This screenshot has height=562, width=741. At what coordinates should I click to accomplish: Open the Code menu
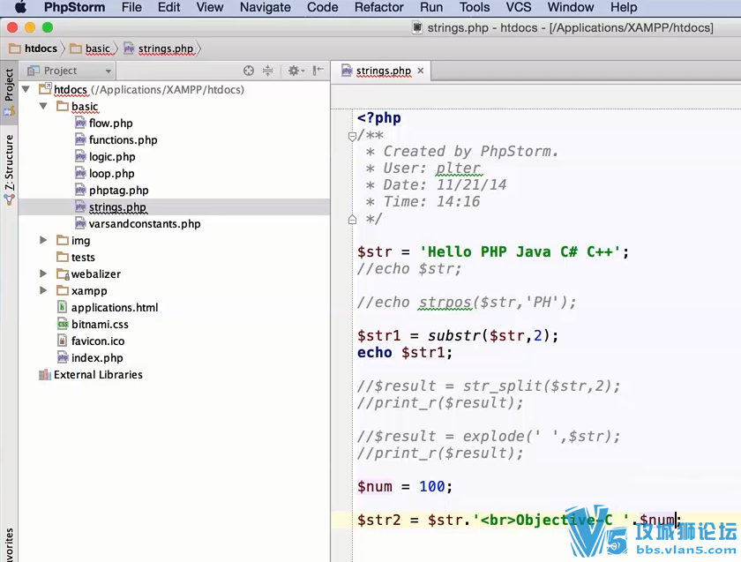point(322,7)
